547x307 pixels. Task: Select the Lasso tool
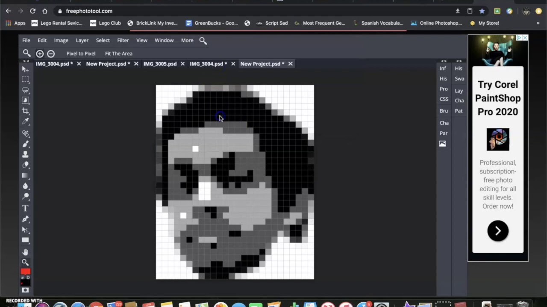25,90
